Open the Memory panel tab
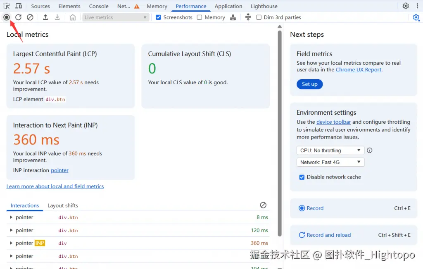The image size is (423, 269). point(157,6)
